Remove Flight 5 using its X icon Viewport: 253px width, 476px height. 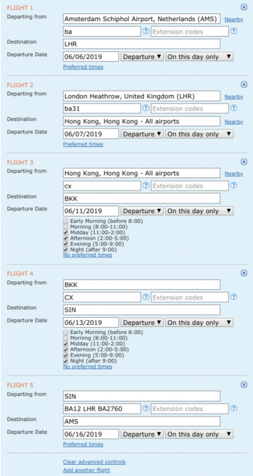244,385
